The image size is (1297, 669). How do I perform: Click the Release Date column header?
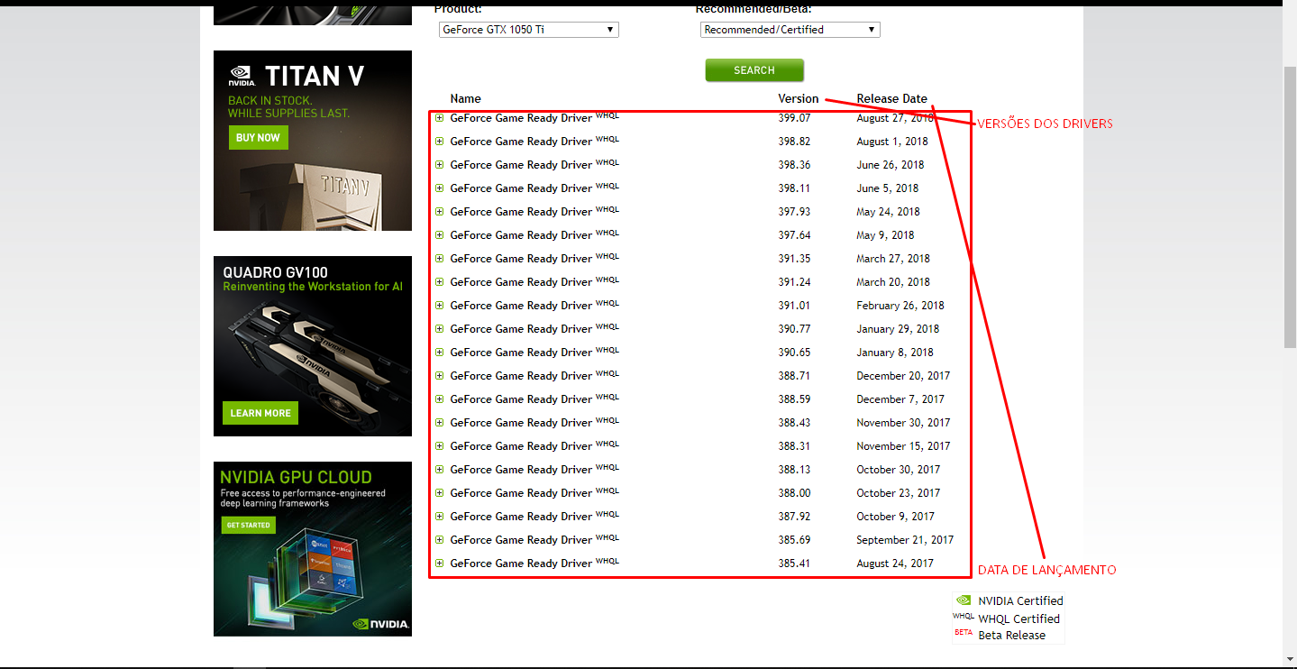pos(891,99)
